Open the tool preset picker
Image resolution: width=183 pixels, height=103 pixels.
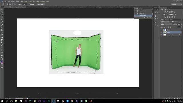3,4
